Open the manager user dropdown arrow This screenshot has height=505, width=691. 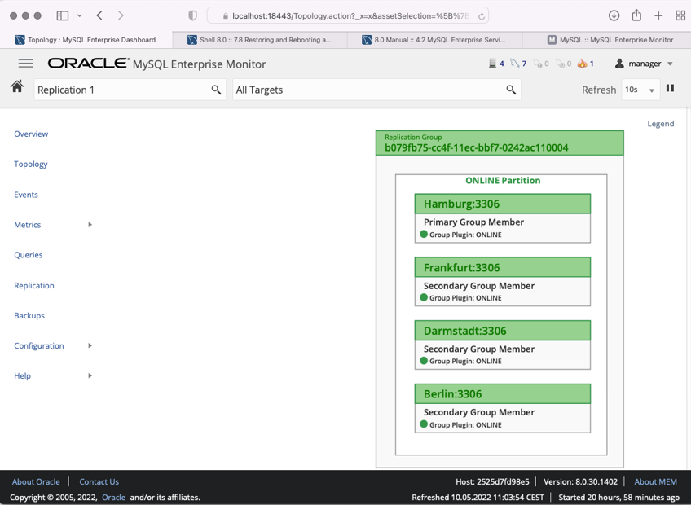point(670,64)
